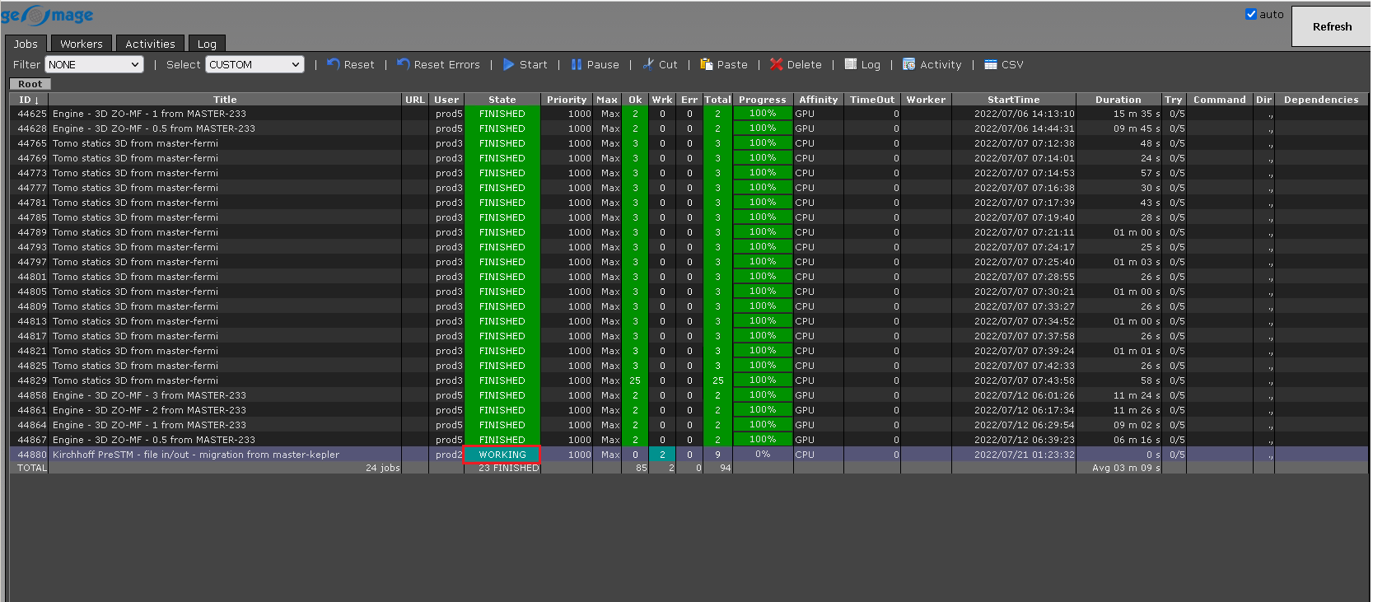Sort by the StartTime column header

(x=1014, y=100)
